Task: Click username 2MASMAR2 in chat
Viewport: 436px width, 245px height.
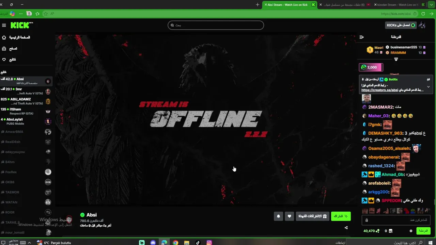Action: click(x=380, y=107)
